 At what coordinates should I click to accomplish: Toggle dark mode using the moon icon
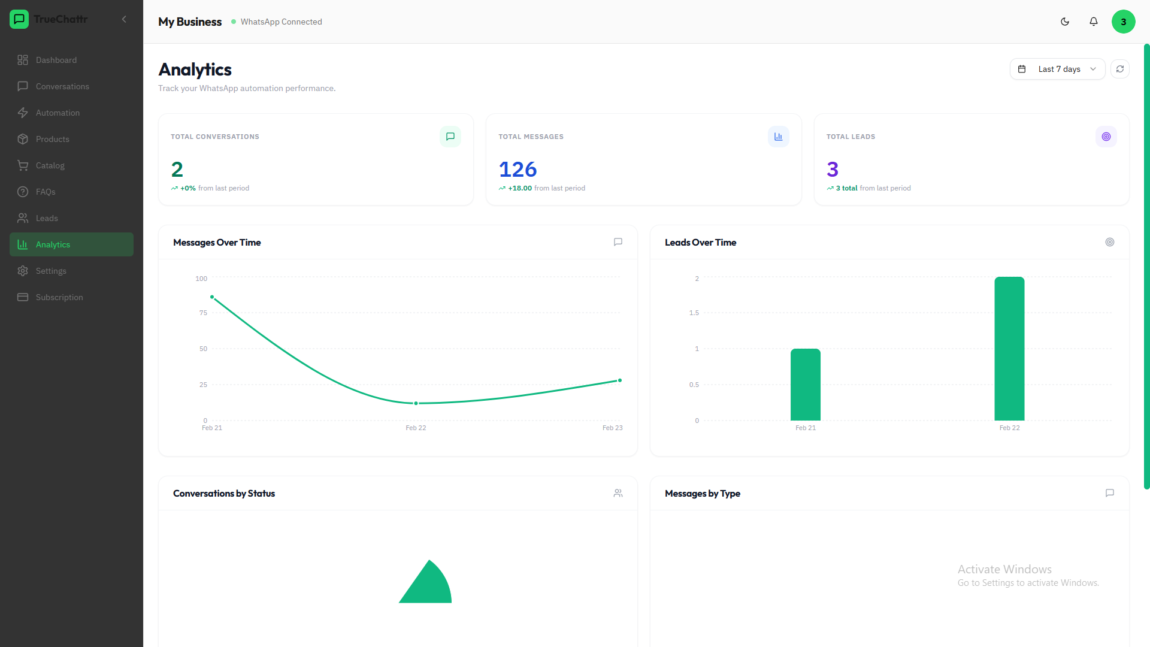(1065, 22)
